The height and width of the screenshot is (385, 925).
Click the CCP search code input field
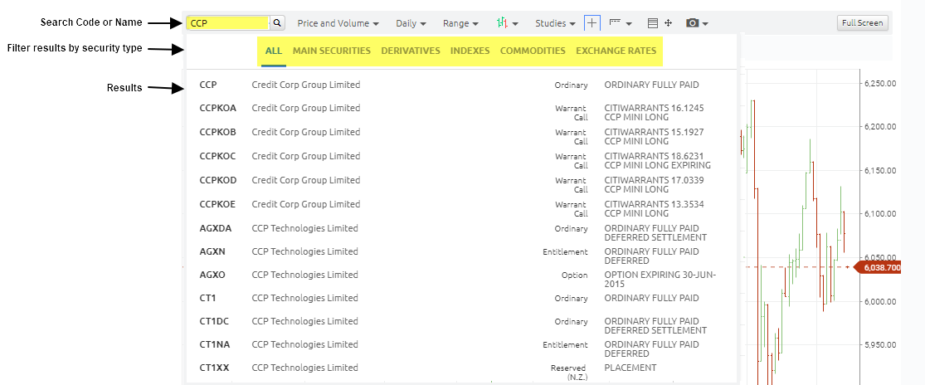[x=228, y=23]
